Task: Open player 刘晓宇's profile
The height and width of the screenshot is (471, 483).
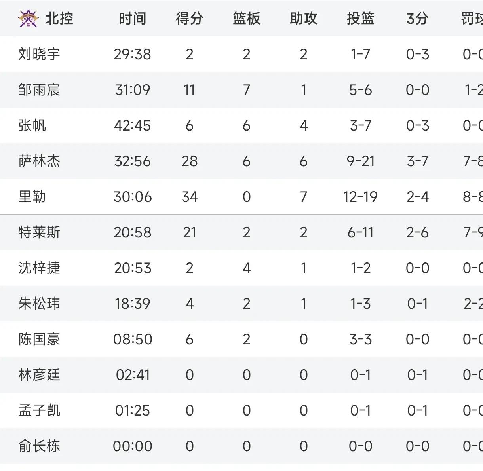Action: (39, 54)
